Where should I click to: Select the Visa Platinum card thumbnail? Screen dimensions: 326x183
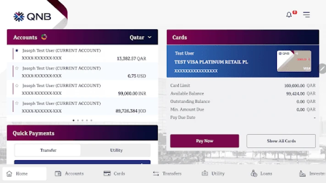click(294, 61)
